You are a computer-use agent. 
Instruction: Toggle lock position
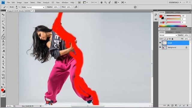click(170, 39)
